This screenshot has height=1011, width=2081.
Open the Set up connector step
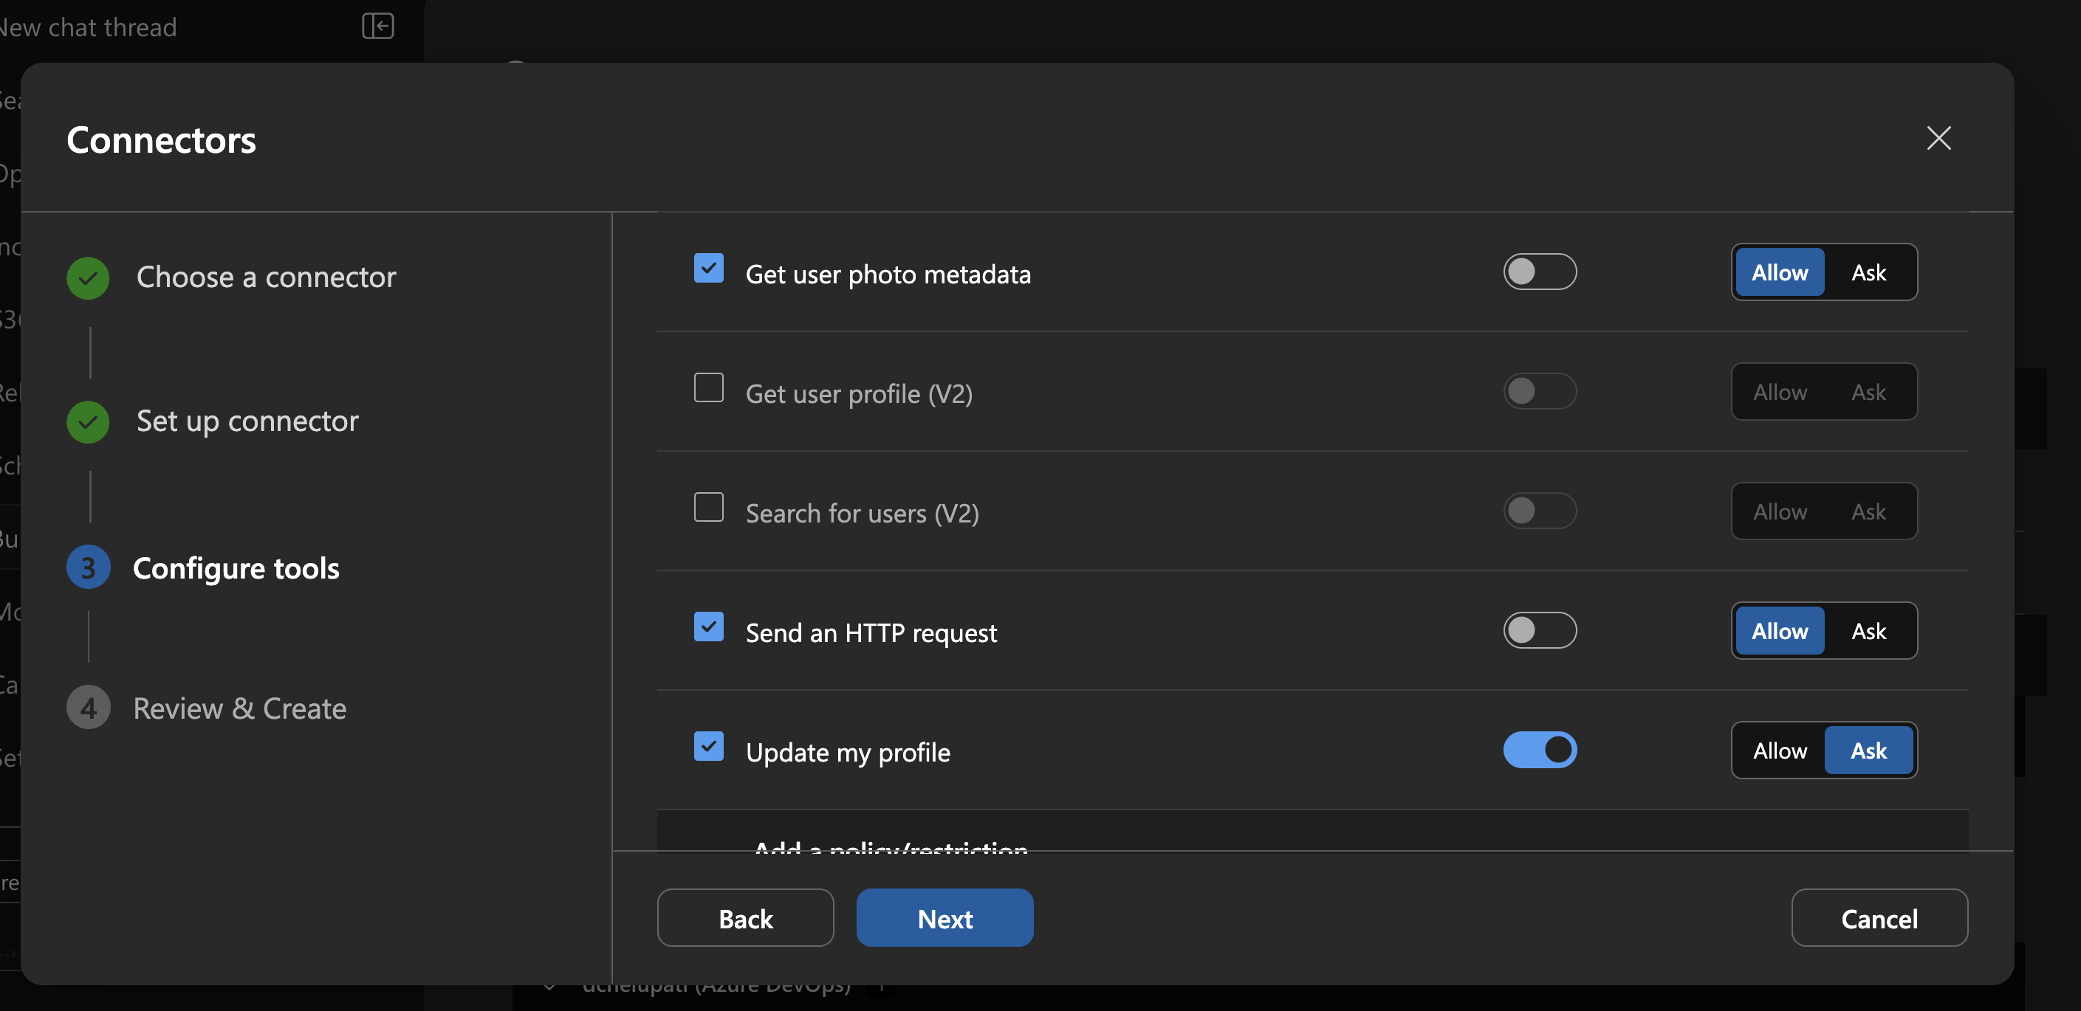point(247,421)
